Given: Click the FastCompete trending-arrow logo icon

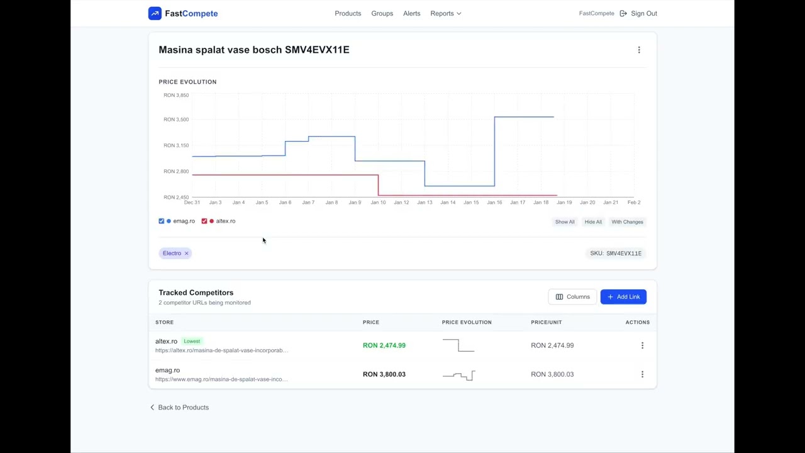Looking at the screenshot, I should 155,13.
